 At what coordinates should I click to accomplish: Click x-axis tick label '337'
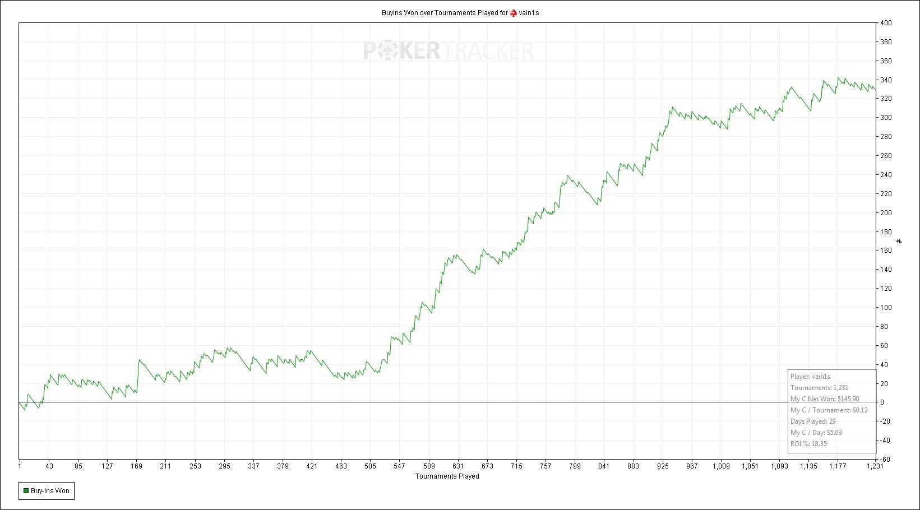[x=253, y=466]
